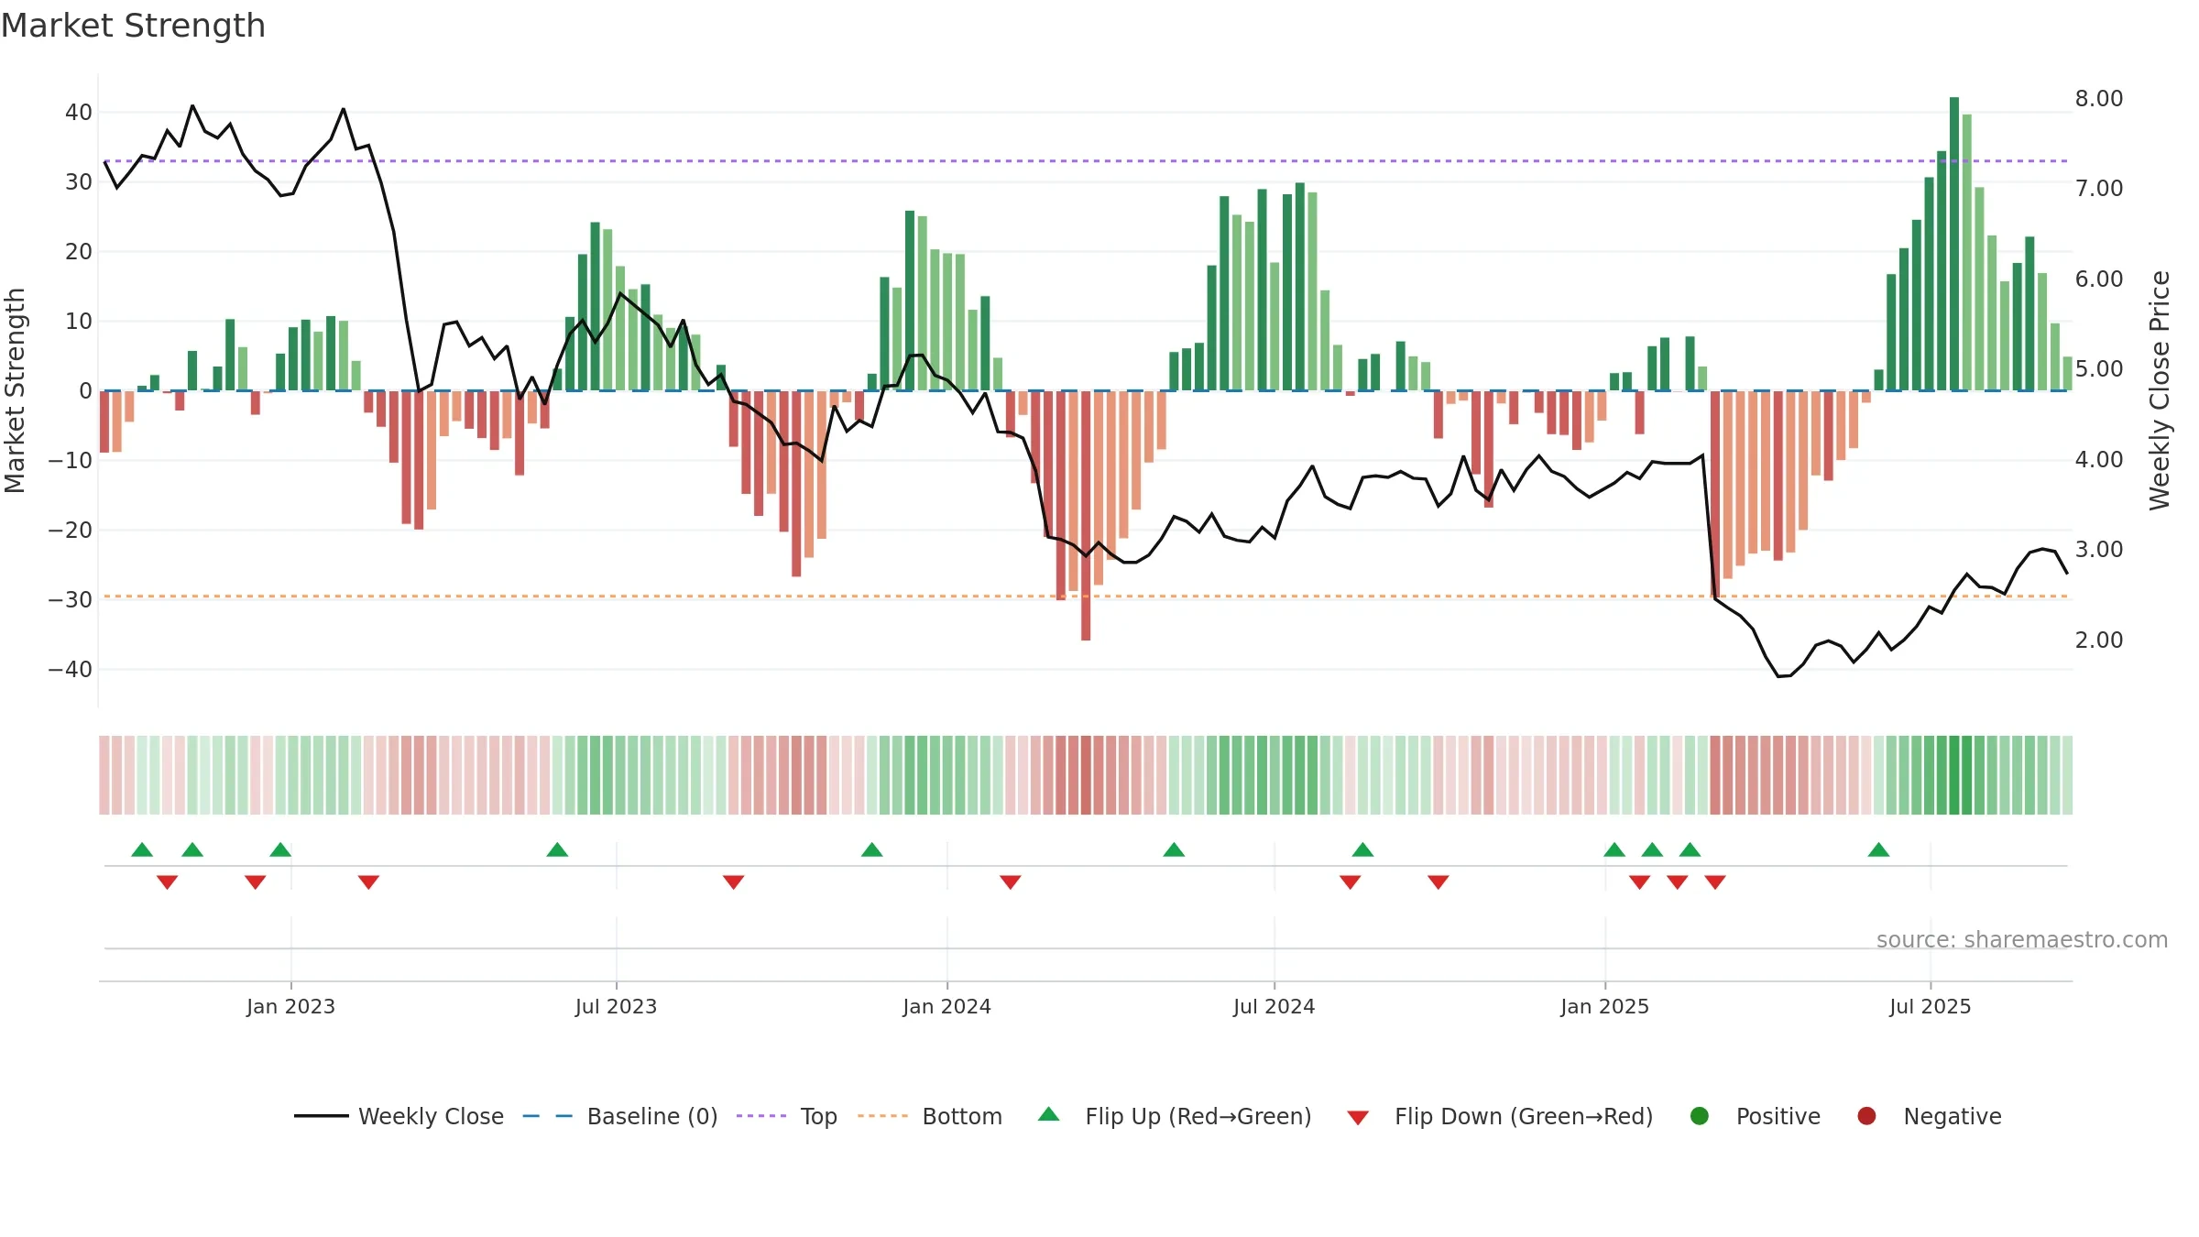Select flip-up marker before Jul 2023
Viewport: 2199px width, 1237px height.
[x=557, y=849]
